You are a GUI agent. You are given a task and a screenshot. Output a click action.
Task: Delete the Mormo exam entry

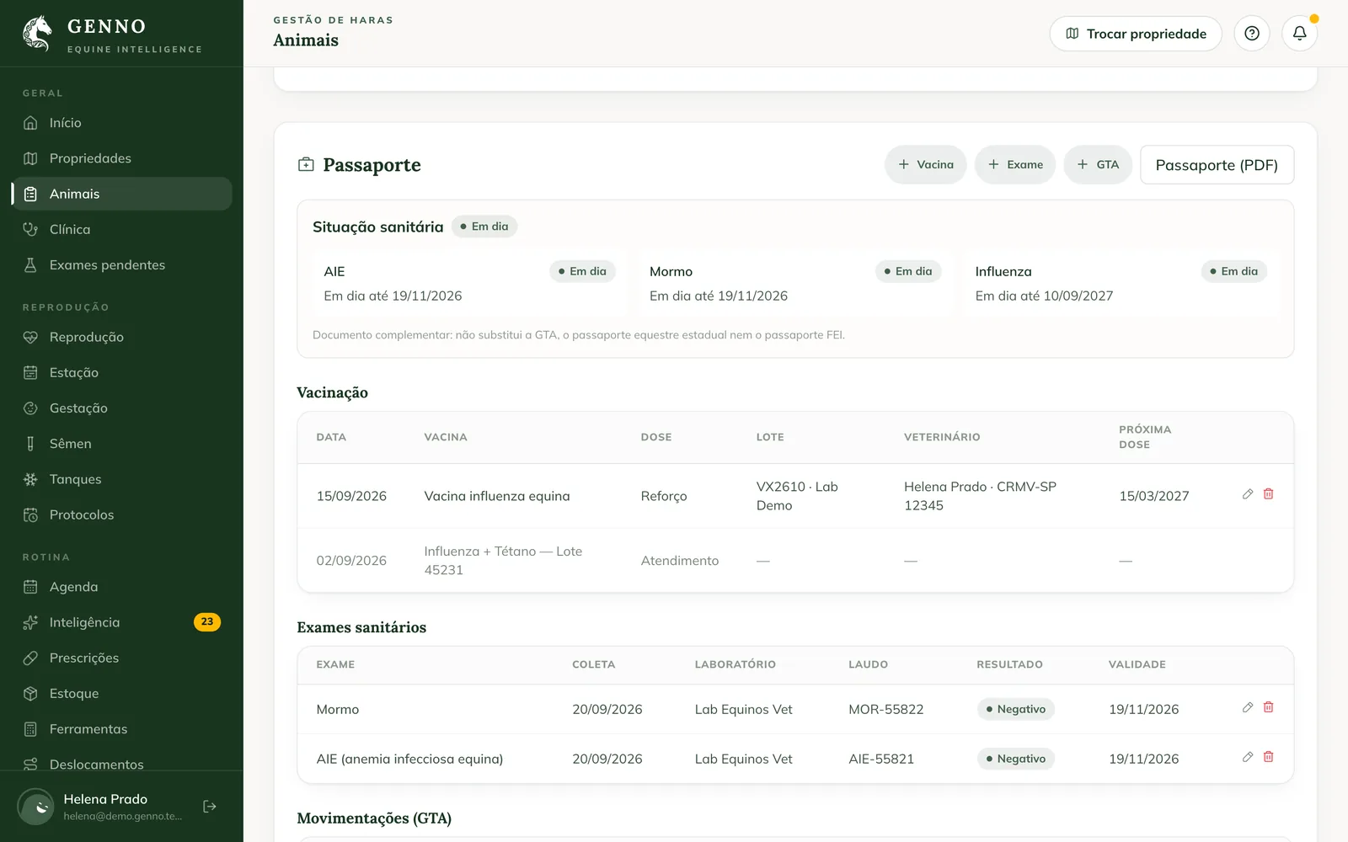1269,707
